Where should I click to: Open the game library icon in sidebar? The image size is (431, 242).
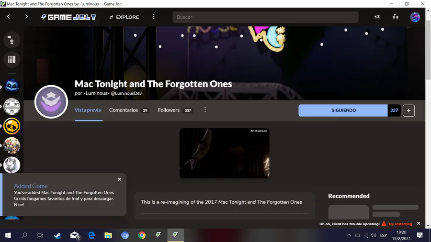[11, 59]
